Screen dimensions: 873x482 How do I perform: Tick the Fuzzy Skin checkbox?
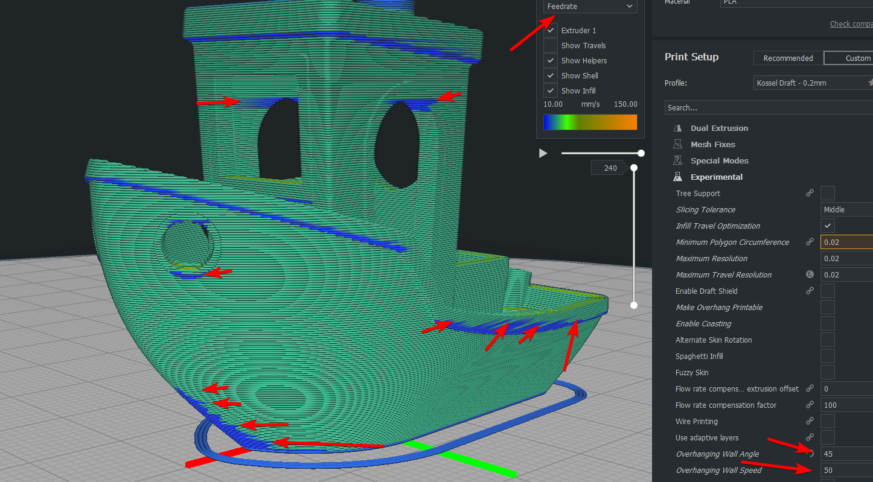(828, 373)
